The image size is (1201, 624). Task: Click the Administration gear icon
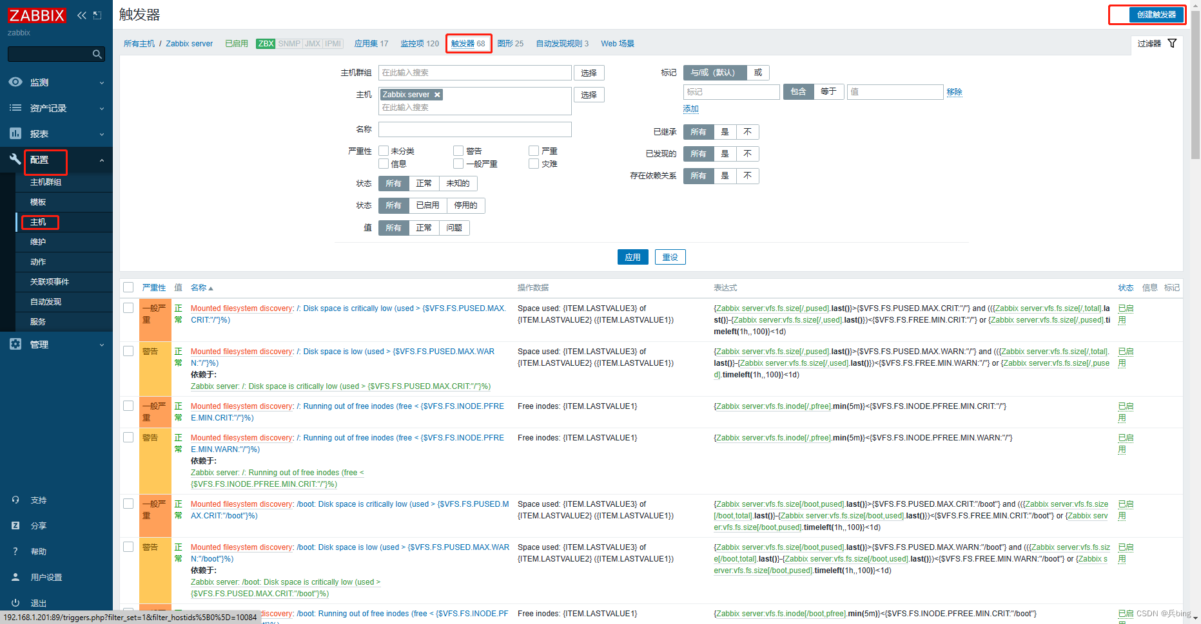pyautogui.click(x=15, y=344)
